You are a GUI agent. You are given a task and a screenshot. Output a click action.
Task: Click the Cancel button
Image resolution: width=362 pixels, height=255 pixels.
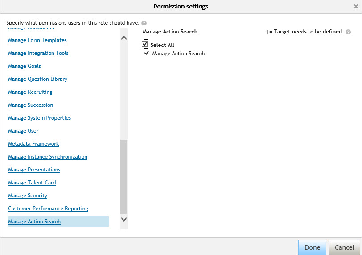(x=344, y=247)
